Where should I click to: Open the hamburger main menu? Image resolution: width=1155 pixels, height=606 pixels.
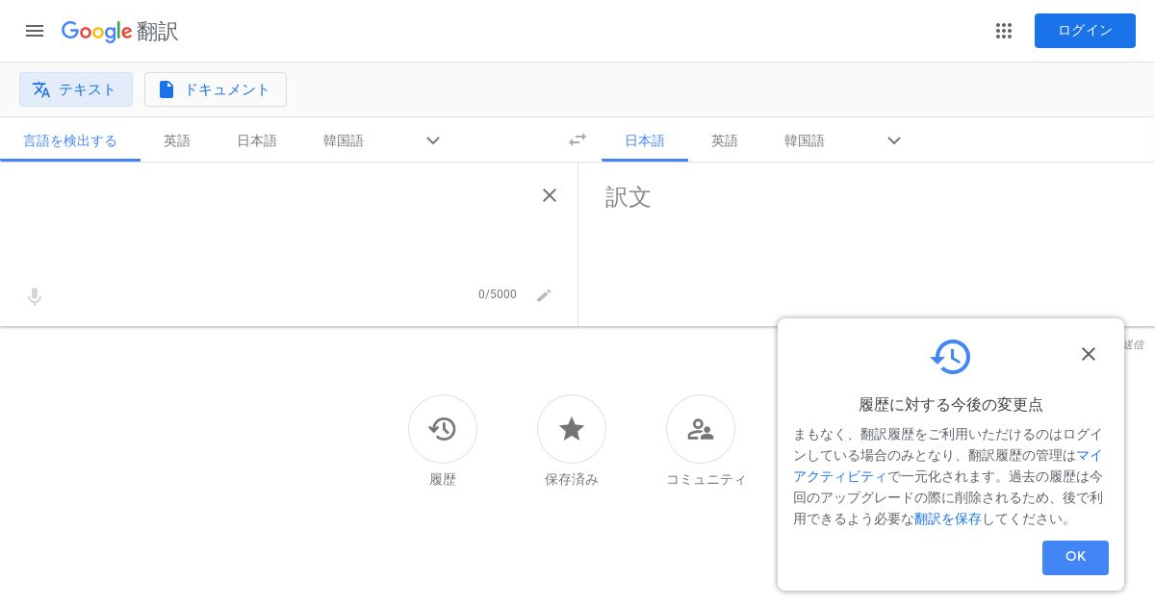pyautogui.click(x=35, y=31)
